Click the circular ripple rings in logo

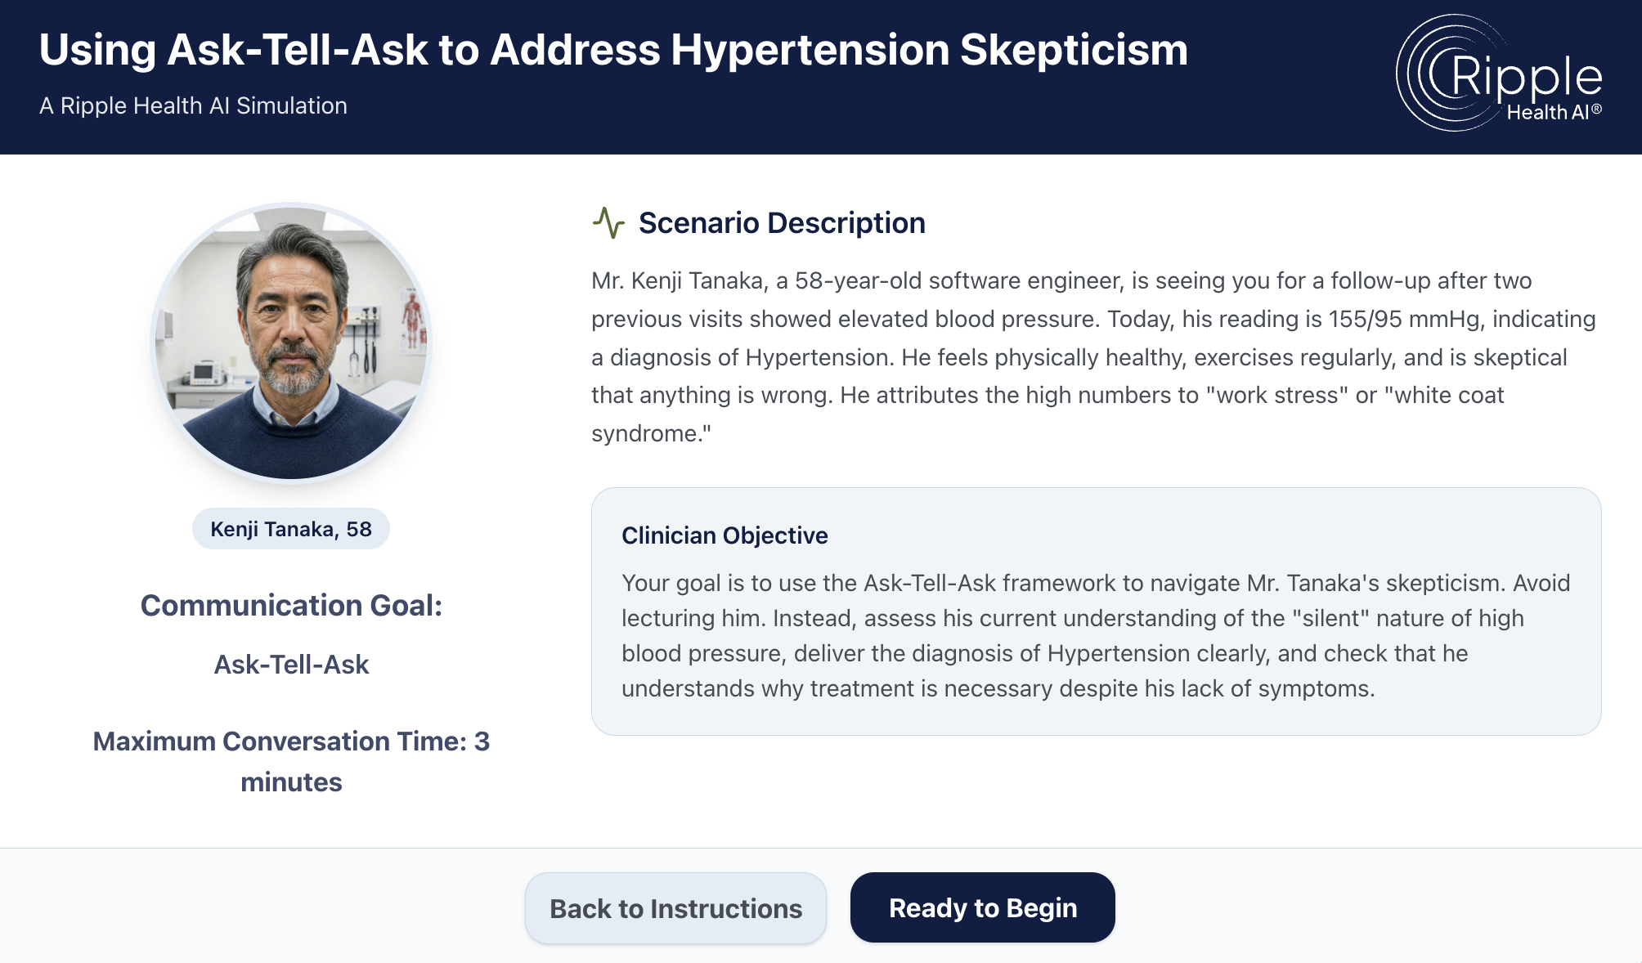click(x=1439, y=73)
